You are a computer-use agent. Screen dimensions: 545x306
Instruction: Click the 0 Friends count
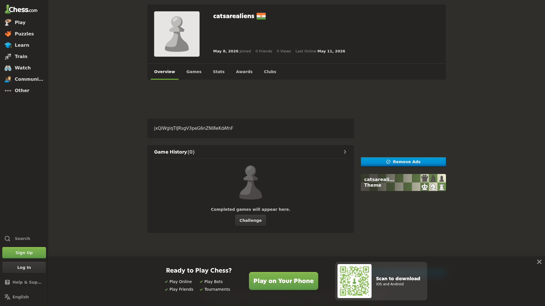264,51
